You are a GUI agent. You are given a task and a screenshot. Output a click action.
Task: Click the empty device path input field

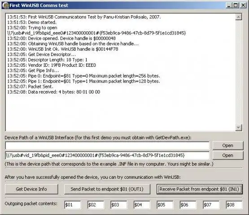107,146
